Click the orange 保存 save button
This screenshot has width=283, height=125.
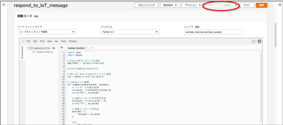point(261,5)
